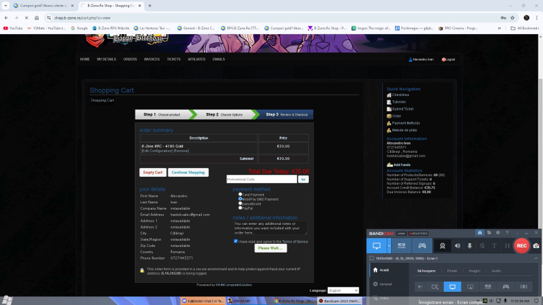Click Bandicam screenshot camera icon
The height and width of the screenshot is (305, 543).
(536, 246)
